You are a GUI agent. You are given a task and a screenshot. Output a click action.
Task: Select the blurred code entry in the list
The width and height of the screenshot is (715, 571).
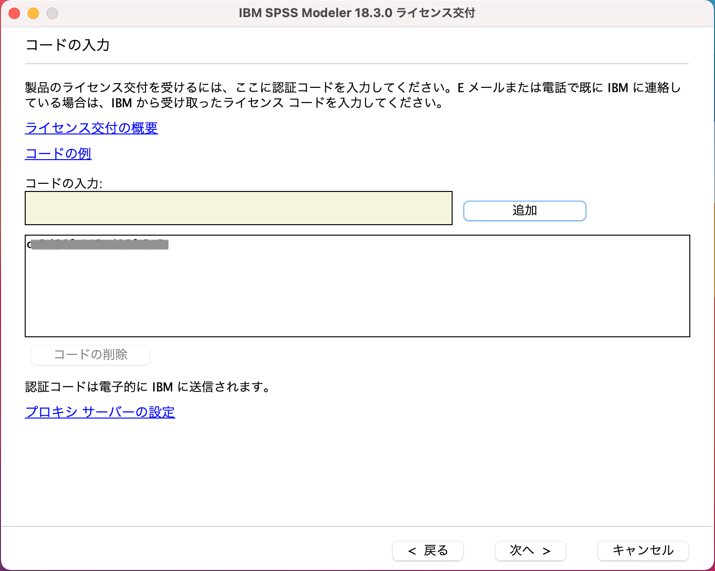(x=98, y=245)
